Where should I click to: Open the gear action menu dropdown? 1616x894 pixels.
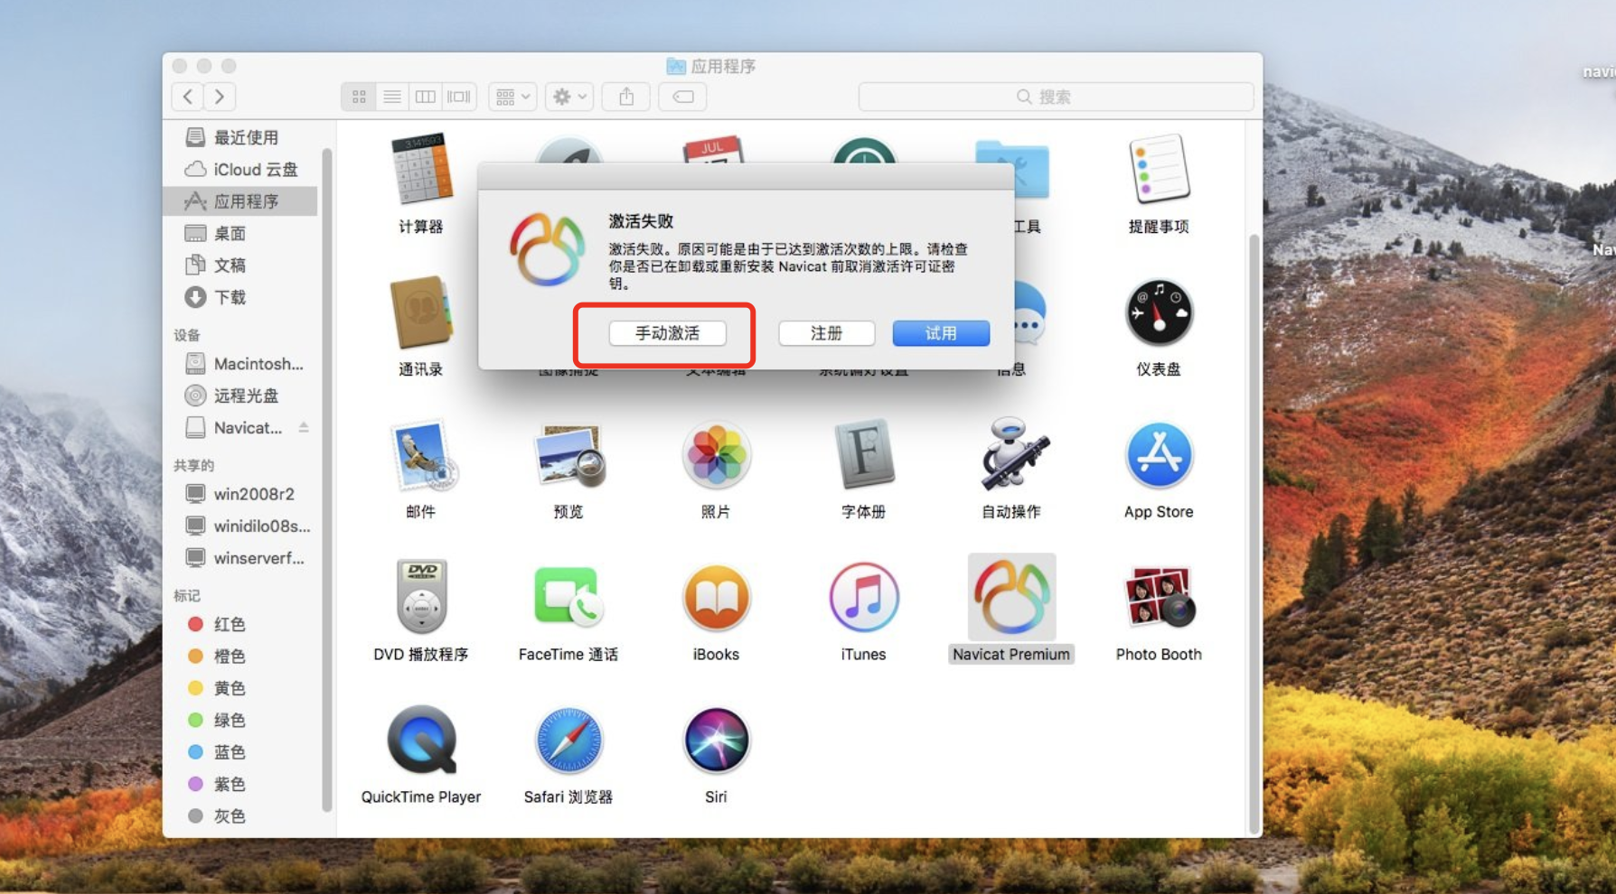(x=569, y=97)
